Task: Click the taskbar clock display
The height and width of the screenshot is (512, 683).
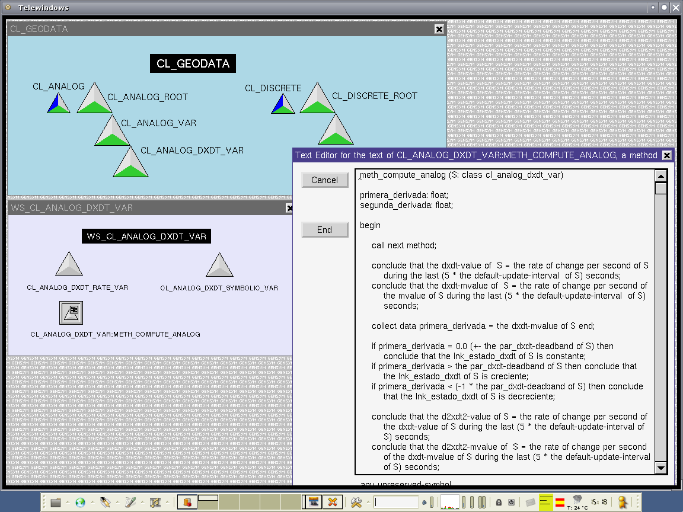Action: tap(599, 501)
